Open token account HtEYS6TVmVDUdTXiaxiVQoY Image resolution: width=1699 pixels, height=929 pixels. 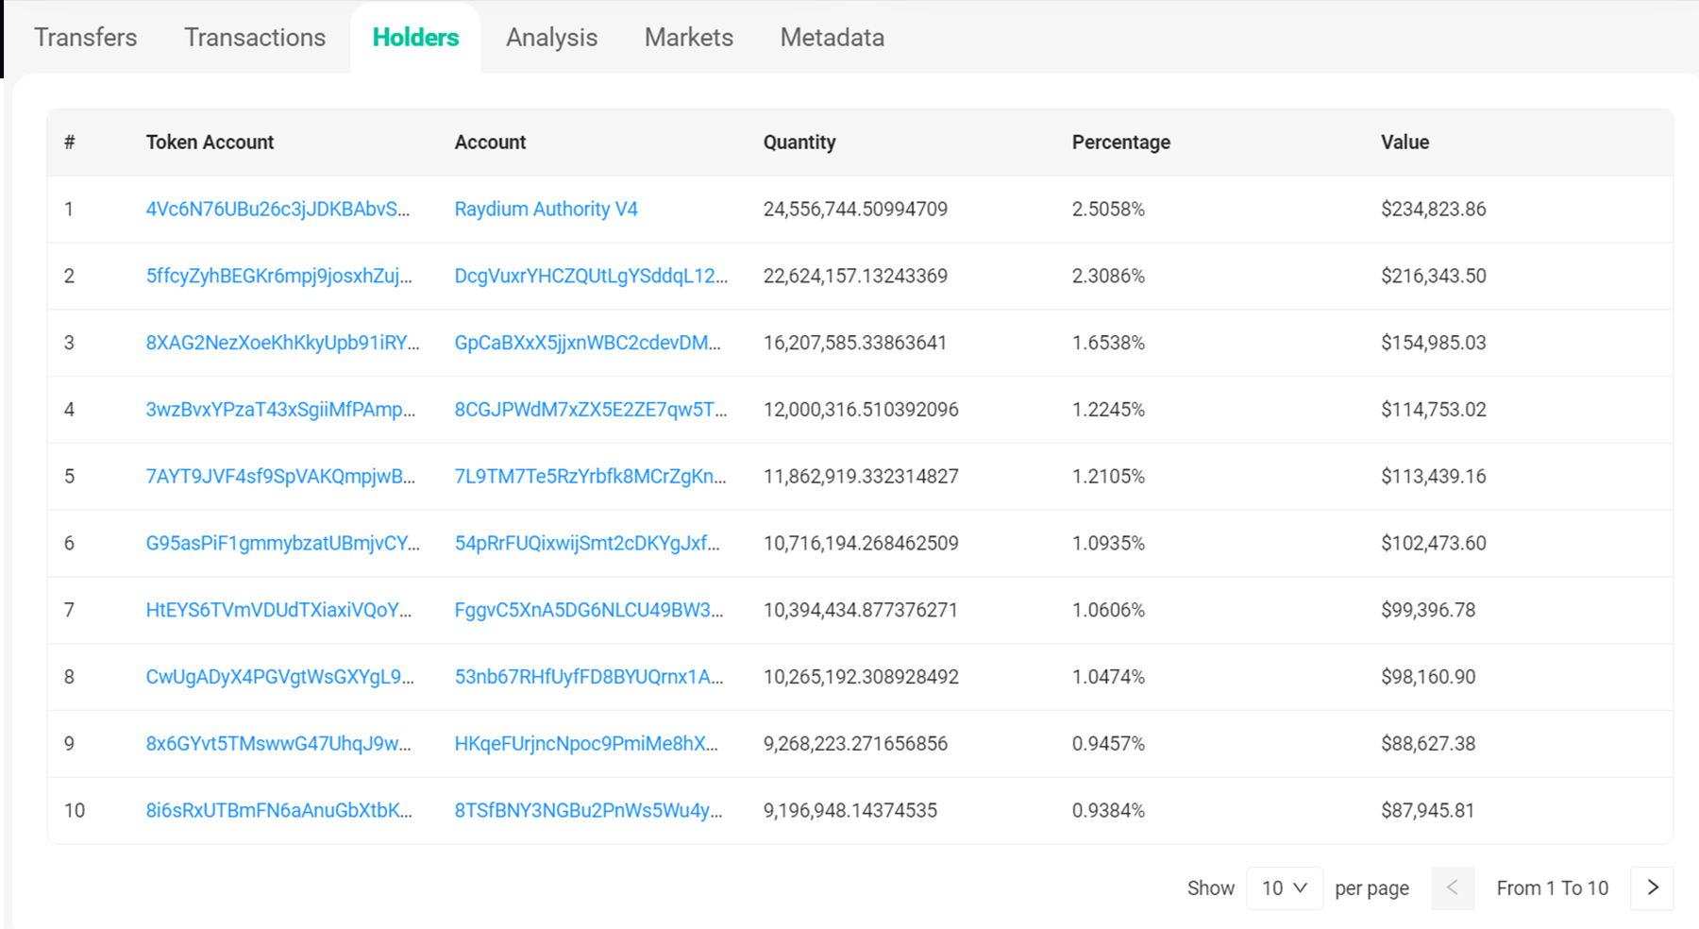click(x=278, y=610)
